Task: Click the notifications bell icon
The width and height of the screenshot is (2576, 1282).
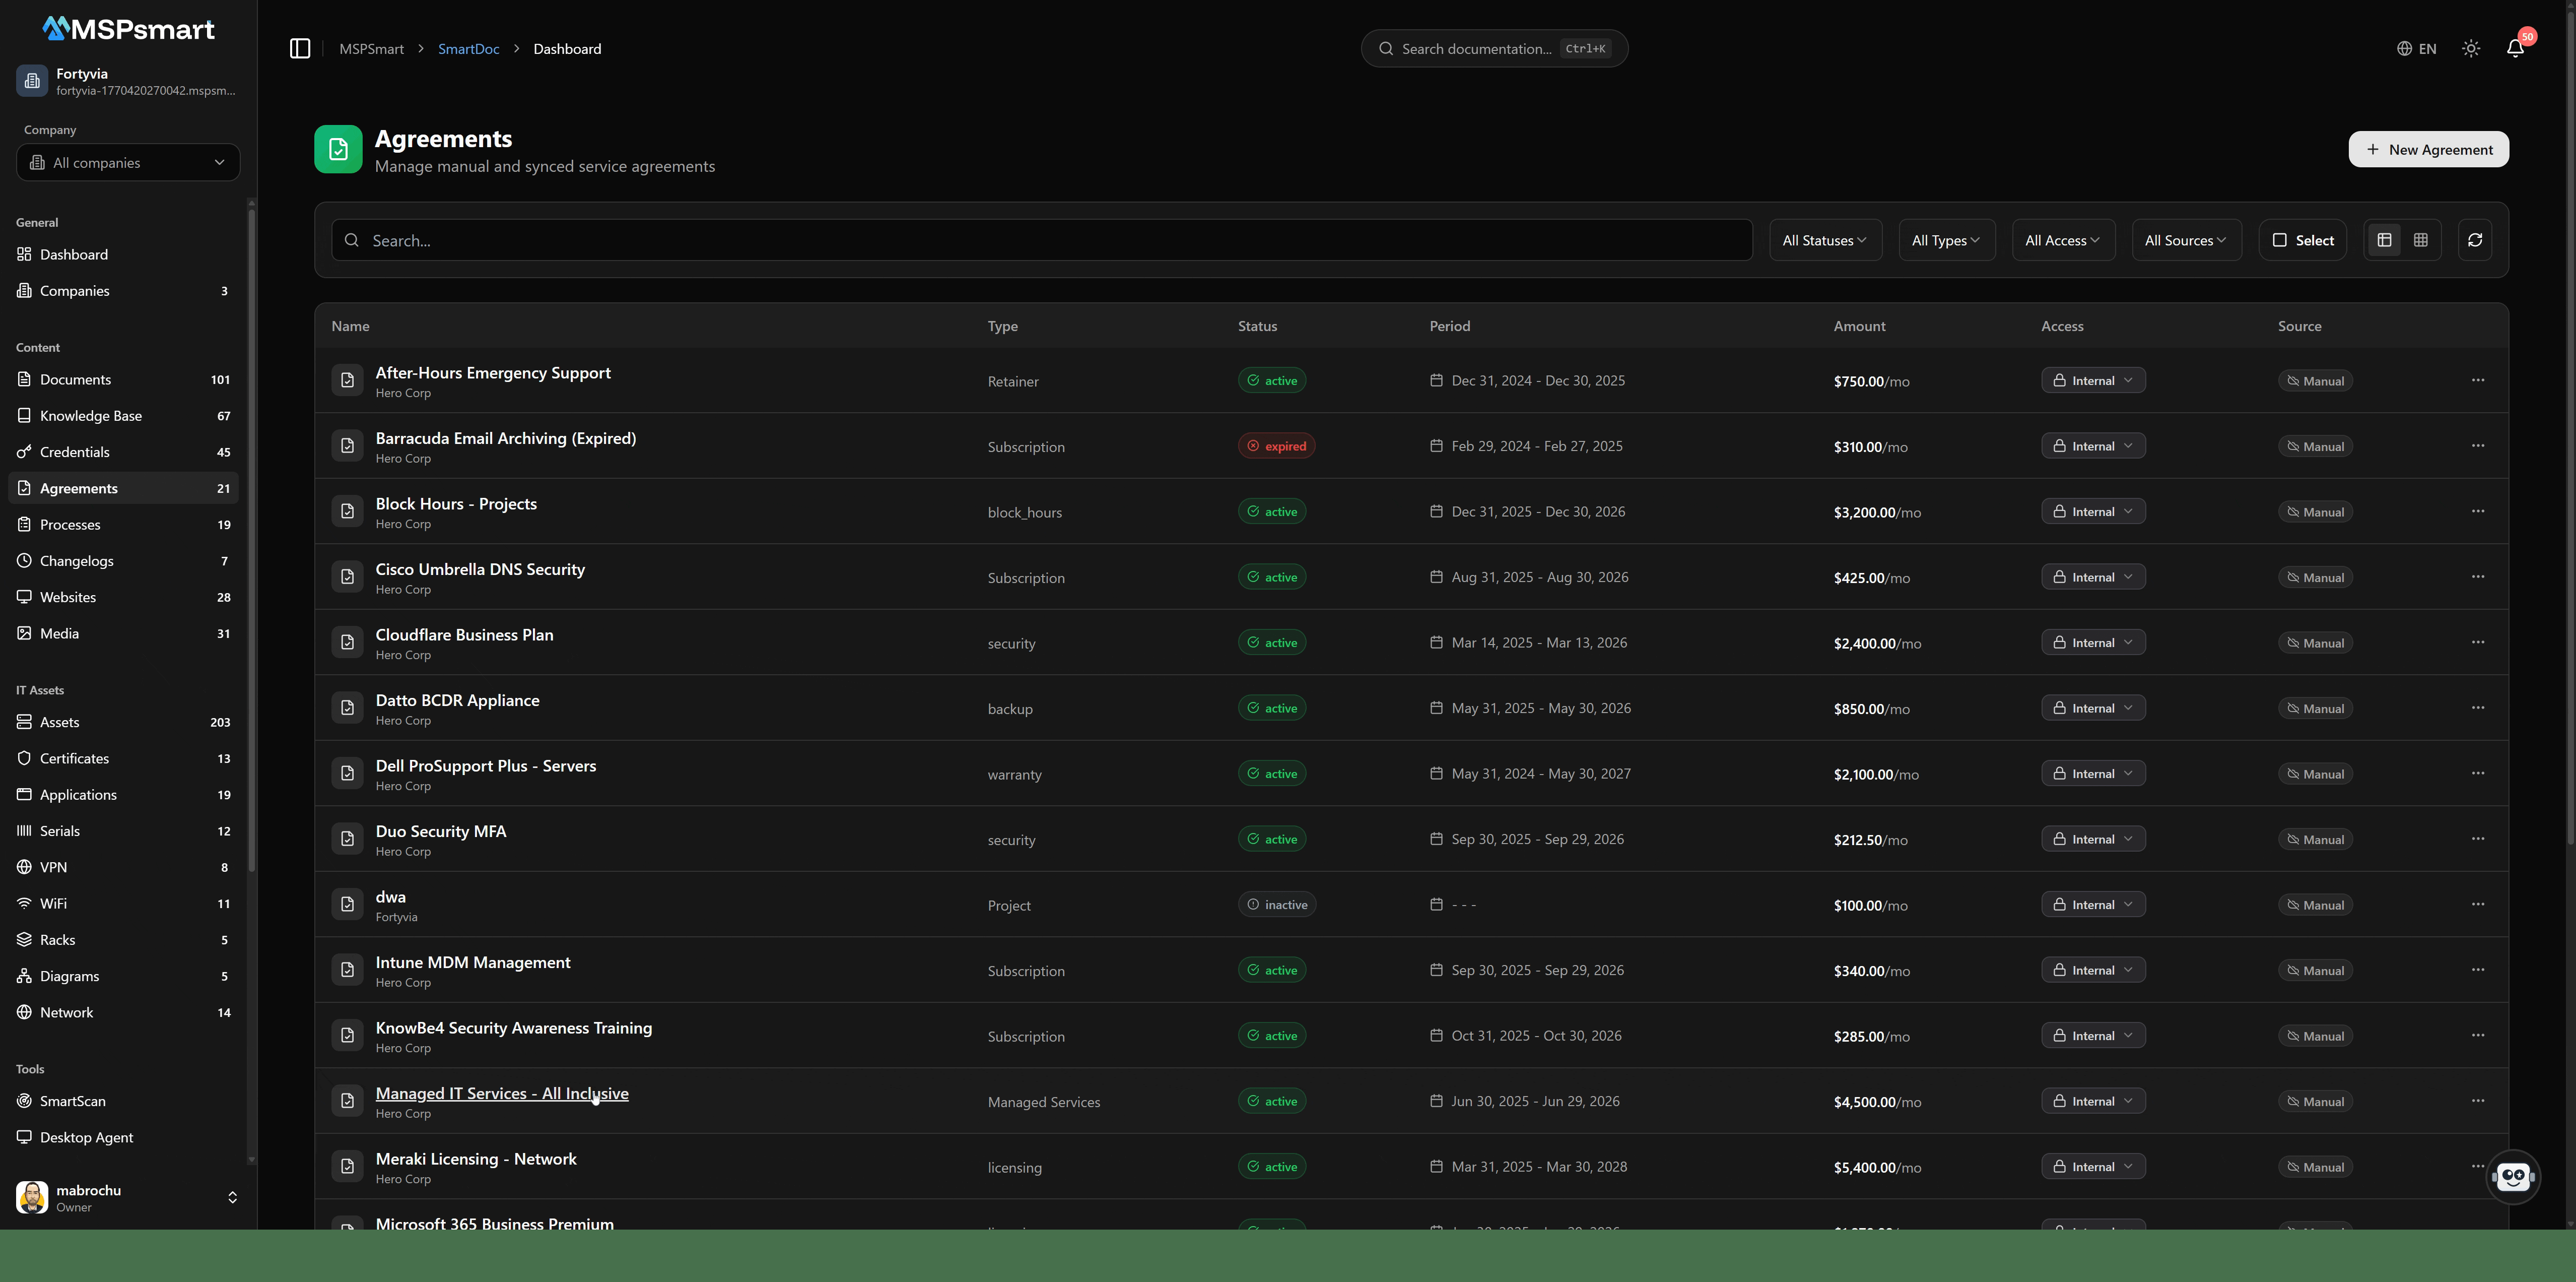Action: point(2515,48)
